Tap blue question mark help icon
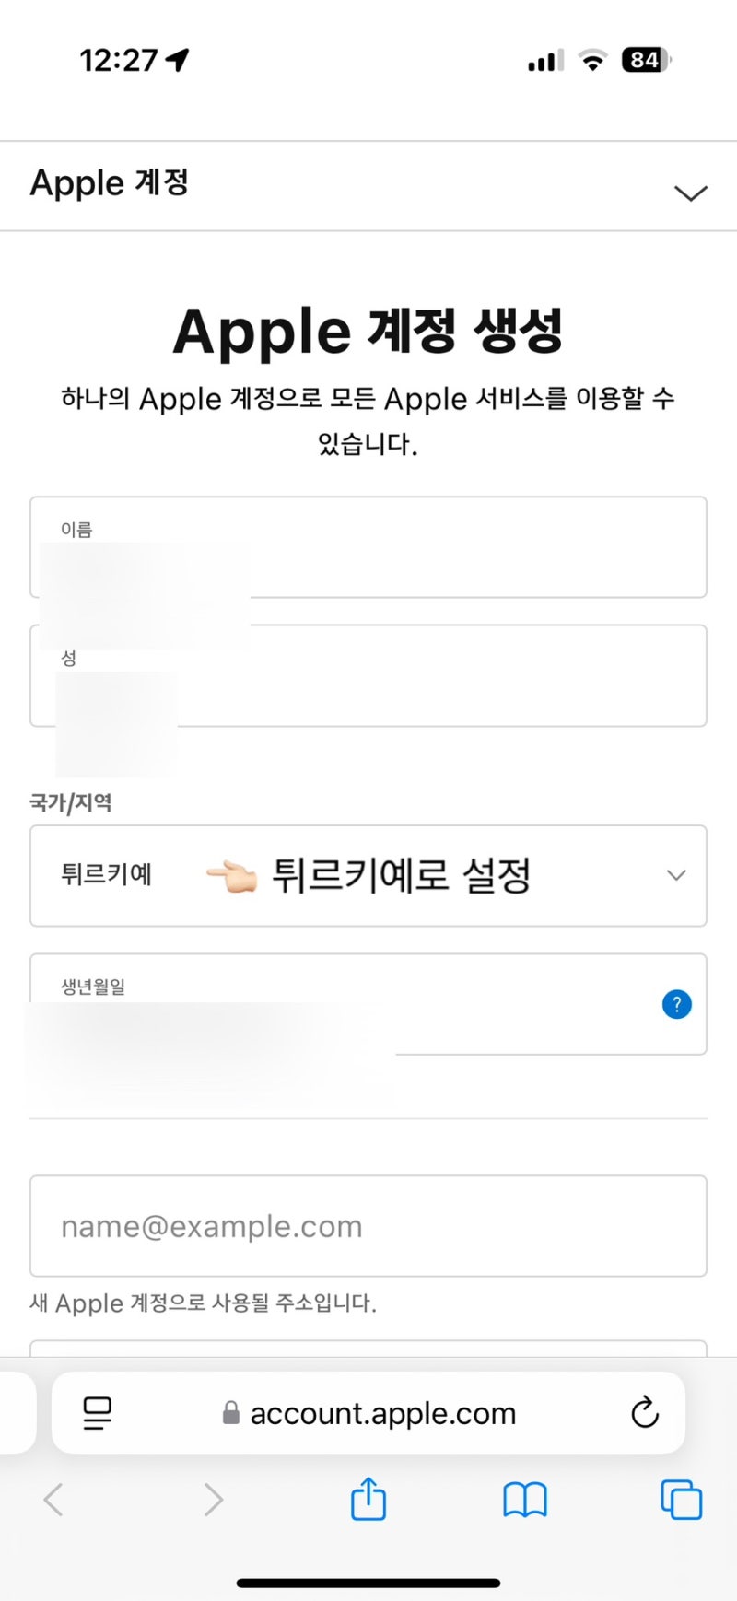737x1601 pixels. pyautogui.click(x=676, y=1004)
